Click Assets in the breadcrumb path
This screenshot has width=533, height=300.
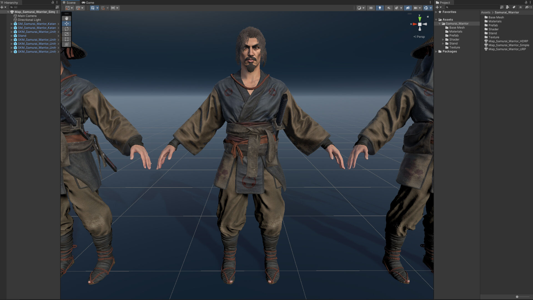[486, 12]
